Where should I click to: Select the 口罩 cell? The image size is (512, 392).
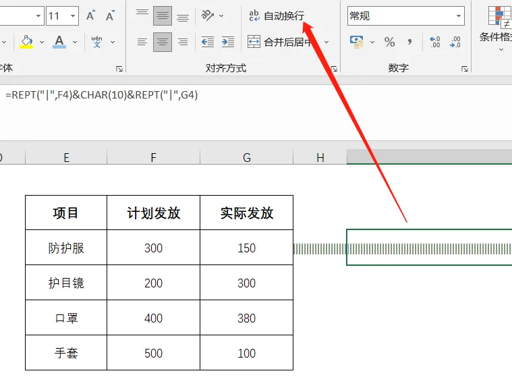tap(66, 318)
